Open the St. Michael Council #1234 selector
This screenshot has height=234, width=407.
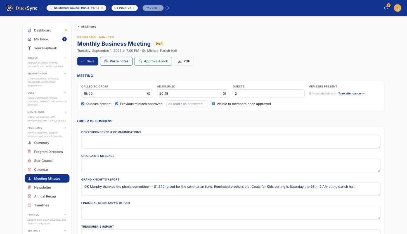(76, 8)
